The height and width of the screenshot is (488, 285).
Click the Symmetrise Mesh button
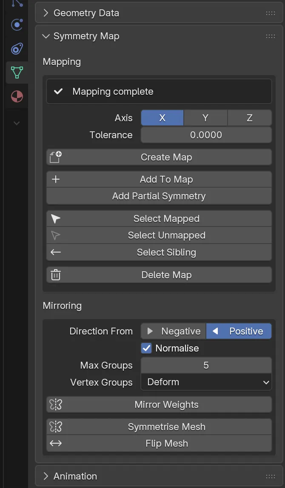coord(159,427)
